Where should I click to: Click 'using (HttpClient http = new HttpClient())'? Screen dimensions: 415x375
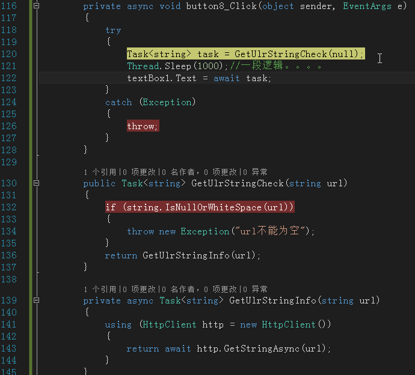tap(218, 325)
